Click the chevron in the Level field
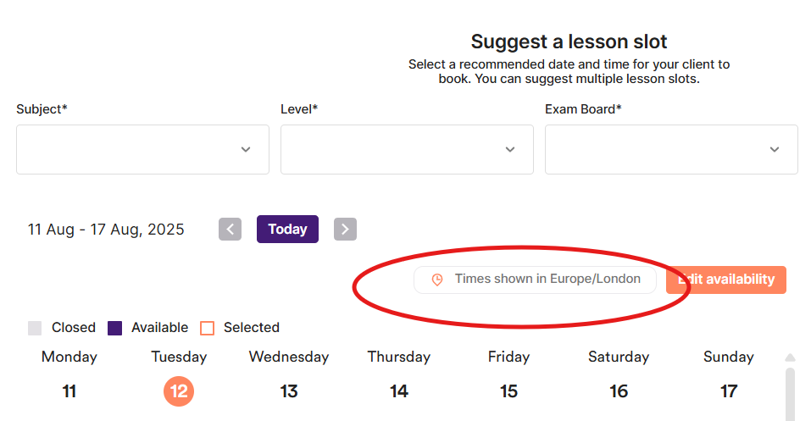 coord(510,150)
